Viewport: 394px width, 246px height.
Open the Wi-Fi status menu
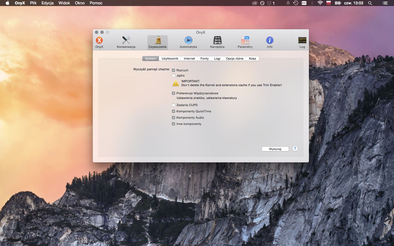click(320, 3)
